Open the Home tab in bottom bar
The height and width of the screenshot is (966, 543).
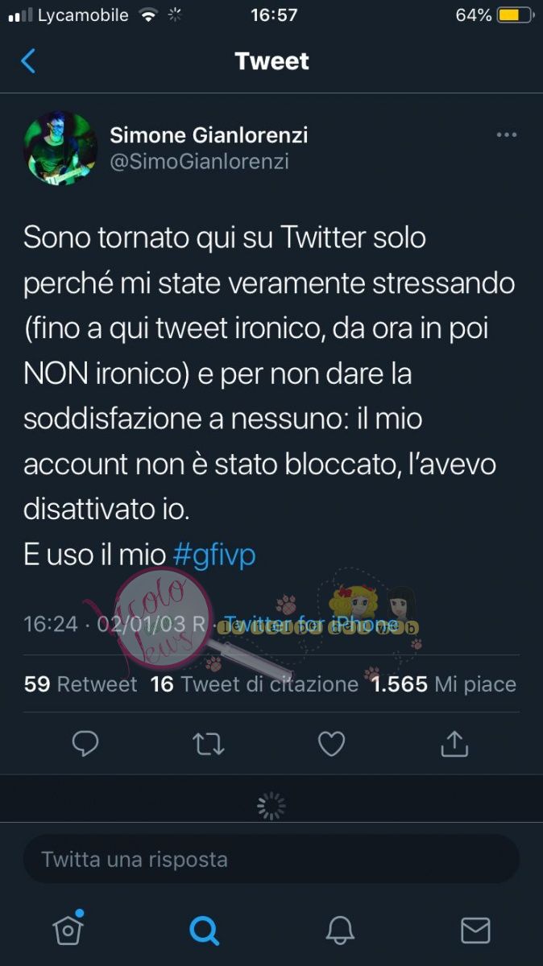click(68, 929)
